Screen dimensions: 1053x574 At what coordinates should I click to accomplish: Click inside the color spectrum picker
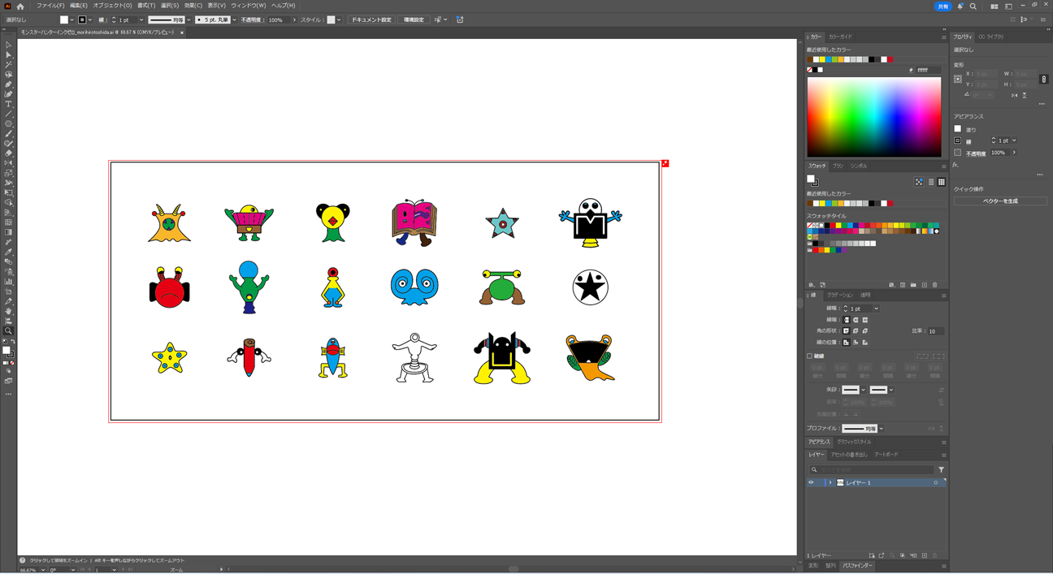[873, 118]
